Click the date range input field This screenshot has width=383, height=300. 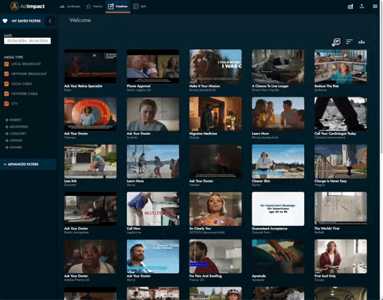(27, 41)
